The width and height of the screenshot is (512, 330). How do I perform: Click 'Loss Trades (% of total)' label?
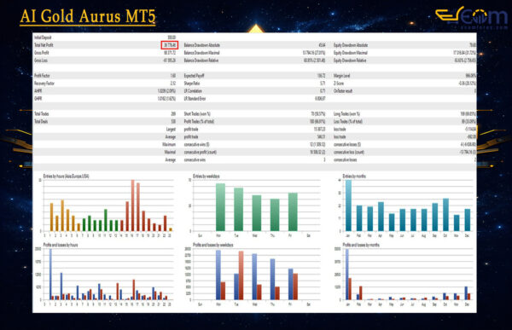(x=348, y=121)
